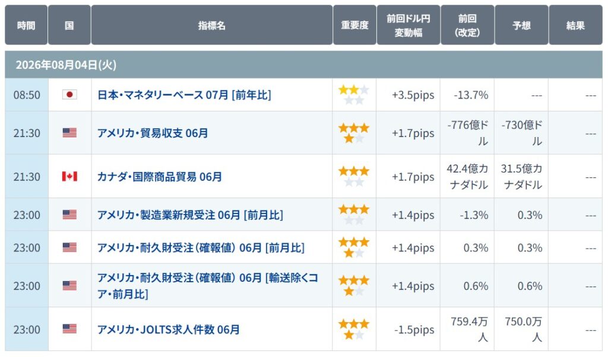Select the 2026年08月04日(火) date row
This screenshot has height=357, width=608.
[303, 65]
